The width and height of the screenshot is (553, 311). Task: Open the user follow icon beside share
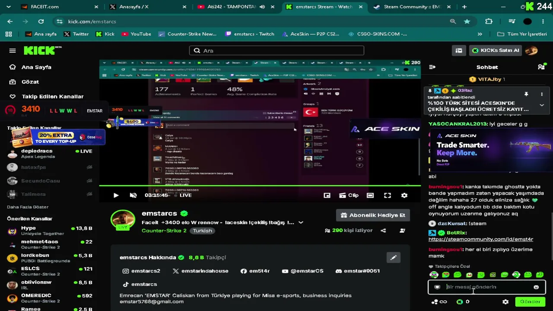tap(402, 231)
